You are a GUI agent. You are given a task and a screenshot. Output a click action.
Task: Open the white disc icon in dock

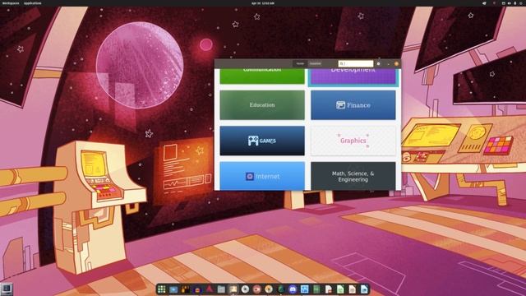coord(245,289)
